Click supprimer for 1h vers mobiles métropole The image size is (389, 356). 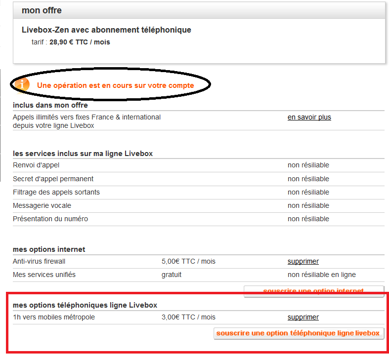click(303, 317)
